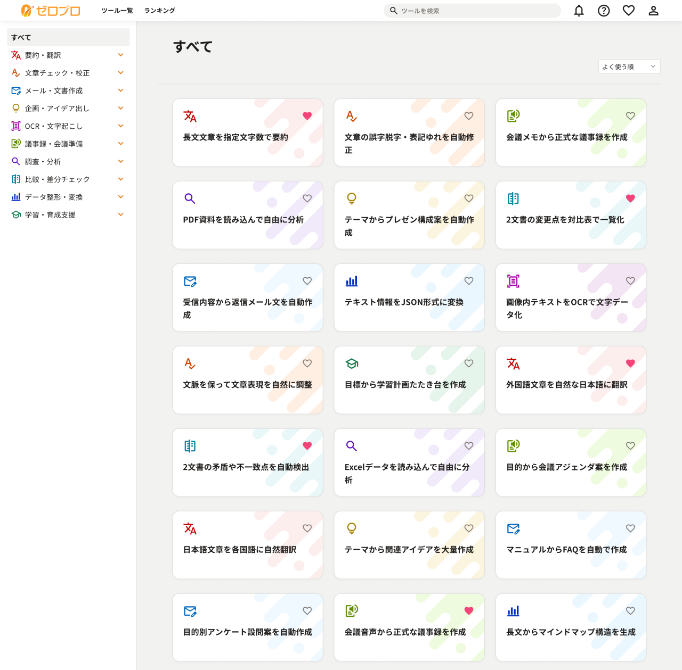
Task: Favorite 文章の誤字脱字・表記ゆれを自動修正
Action: [469, 115]
